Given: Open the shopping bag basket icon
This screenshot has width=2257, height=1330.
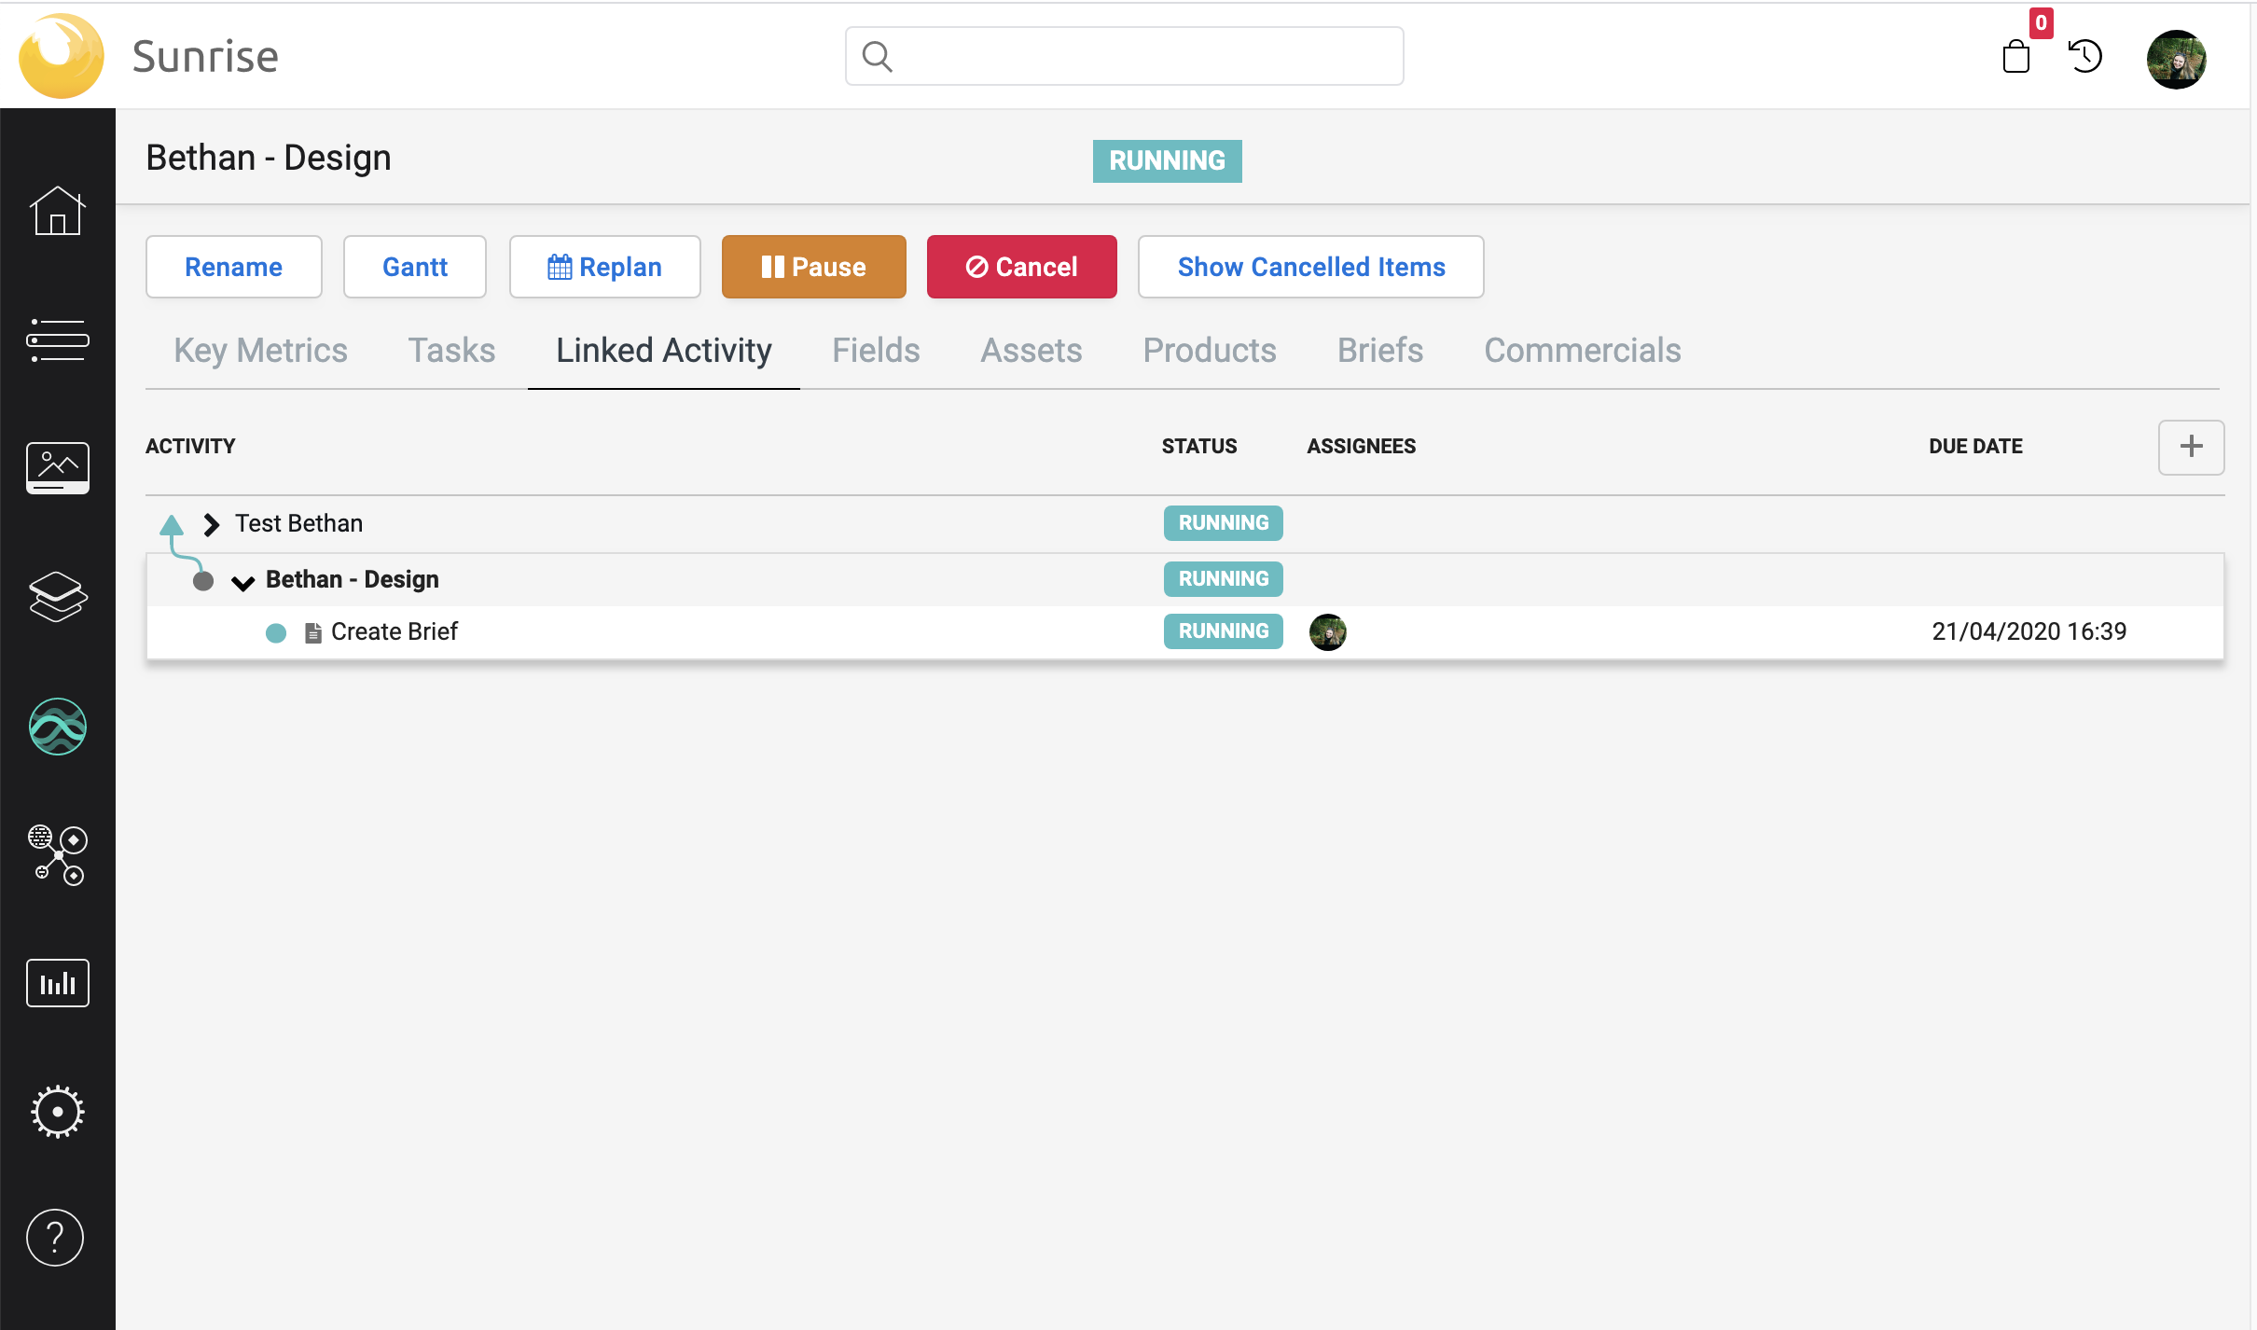Looking at the screenshot, I should tap(2015, 57).
